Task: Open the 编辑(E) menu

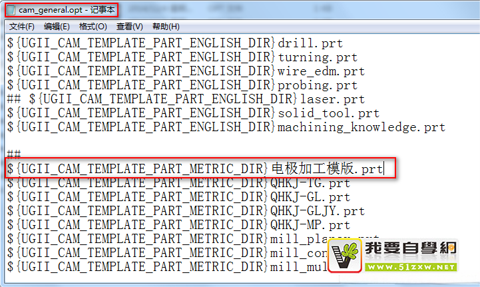Action: [x=57, y=27]
